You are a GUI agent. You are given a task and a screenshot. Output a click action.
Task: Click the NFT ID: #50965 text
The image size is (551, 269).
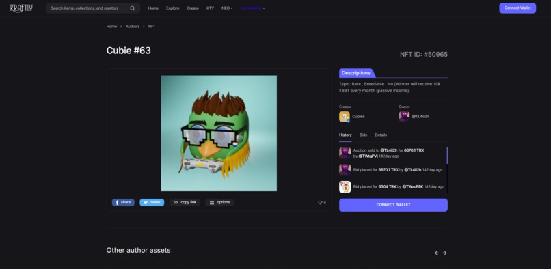[424, 55]
